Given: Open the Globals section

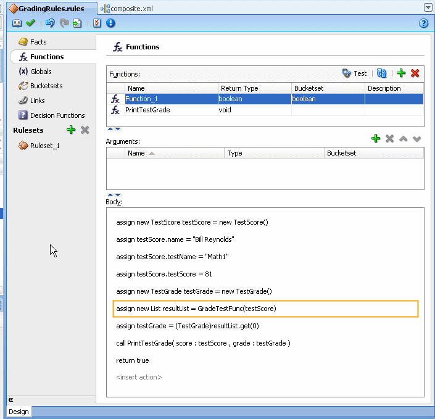Looking at the screenshot, I should 35,72.
